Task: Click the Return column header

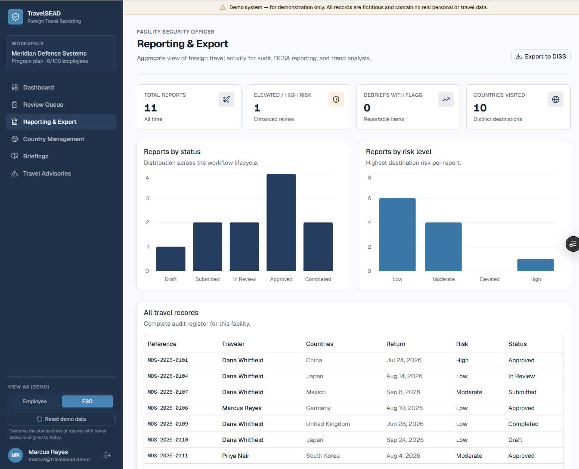Action: (396, 344)
